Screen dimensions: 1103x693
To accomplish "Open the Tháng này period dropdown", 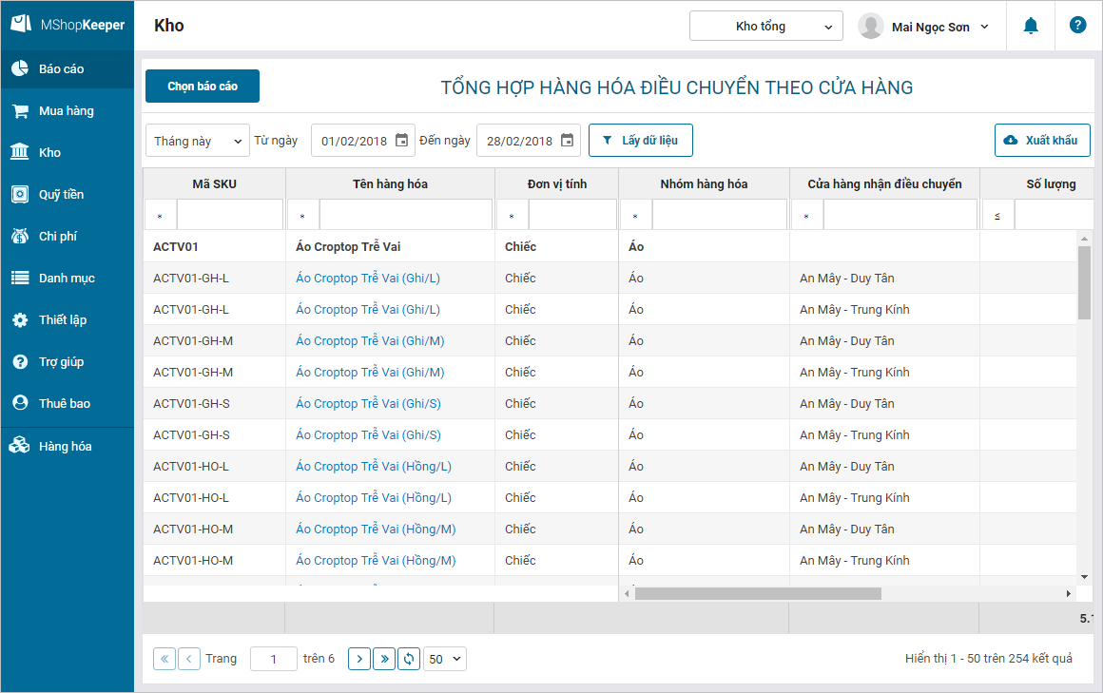I will pos(197,141).
